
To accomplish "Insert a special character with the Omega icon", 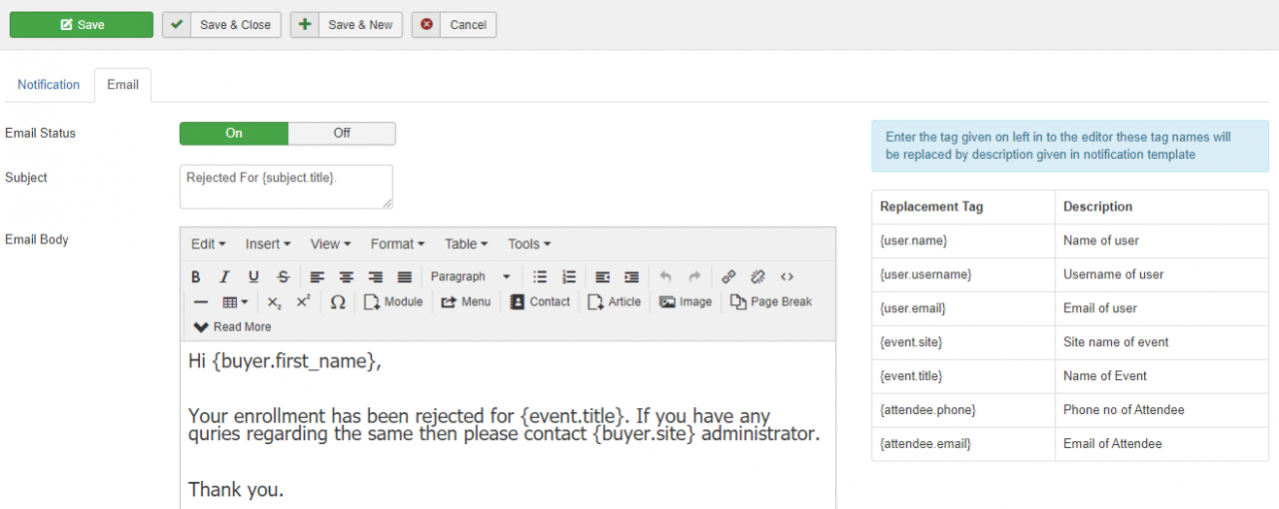I will [x=338, y=301].
